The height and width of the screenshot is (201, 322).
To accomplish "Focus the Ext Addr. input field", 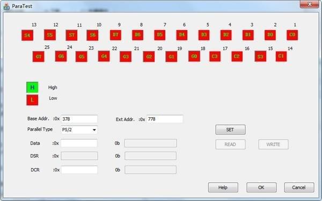I will pyautogui.click(x=165, y=119).
